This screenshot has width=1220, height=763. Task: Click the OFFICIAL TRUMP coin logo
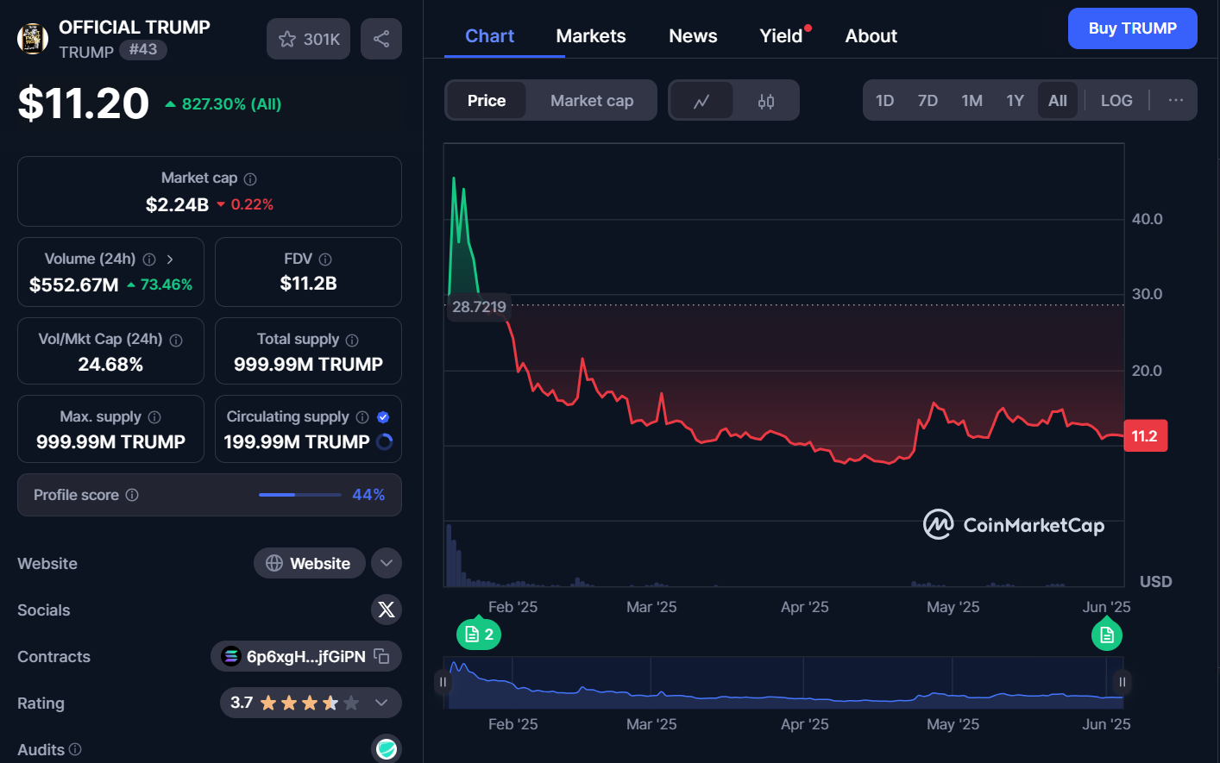tap(33, 39)
